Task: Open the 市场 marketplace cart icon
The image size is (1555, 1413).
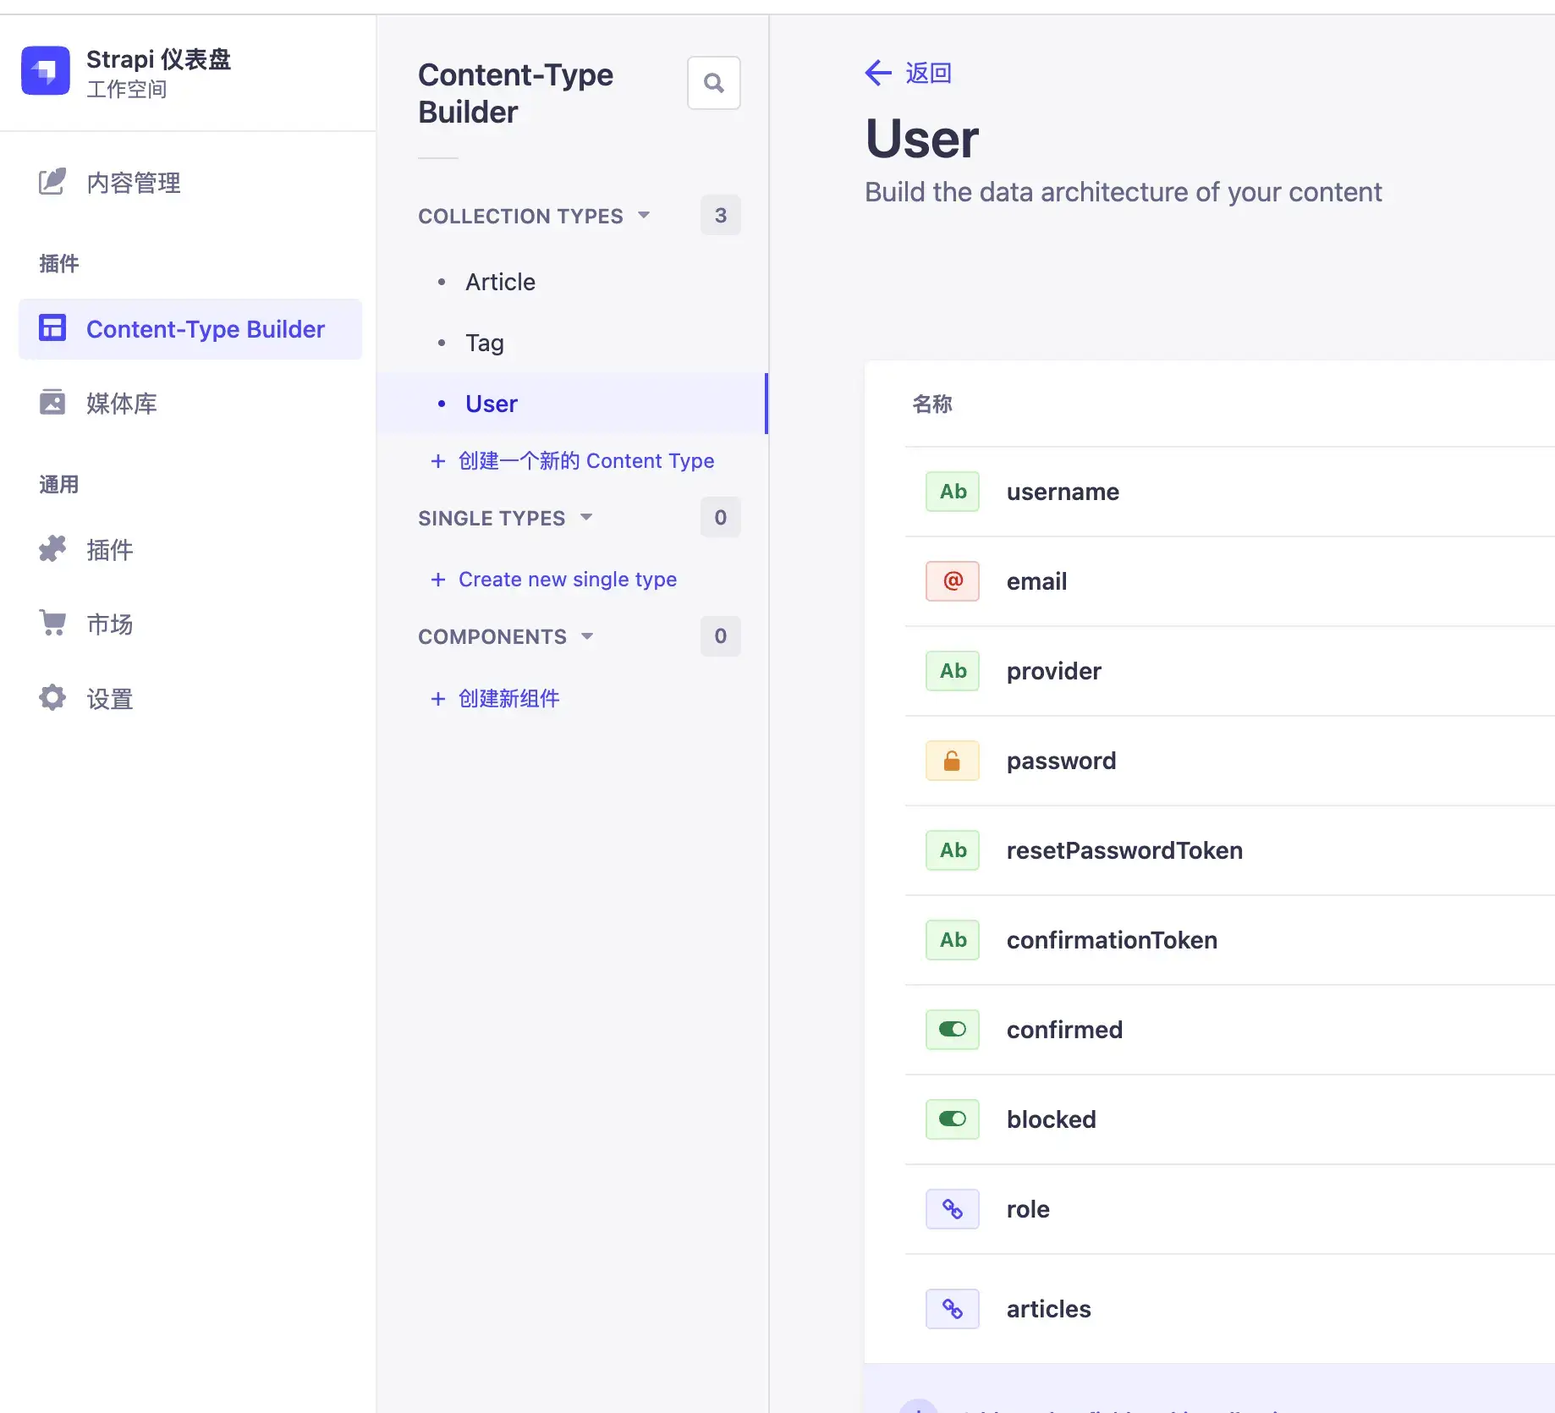Action: [52, 624]
